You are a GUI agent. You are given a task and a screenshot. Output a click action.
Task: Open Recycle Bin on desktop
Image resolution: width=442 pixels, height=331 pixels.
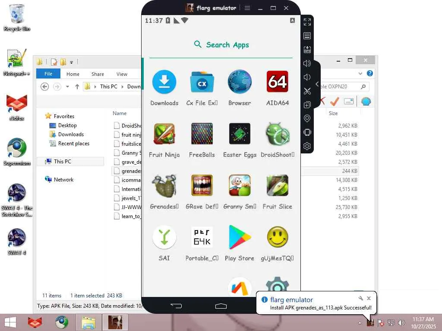[x=17, y=17]
